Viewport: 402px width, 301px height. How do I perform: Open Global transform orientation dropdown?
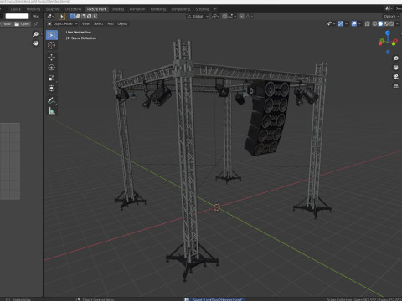point(198,17)
